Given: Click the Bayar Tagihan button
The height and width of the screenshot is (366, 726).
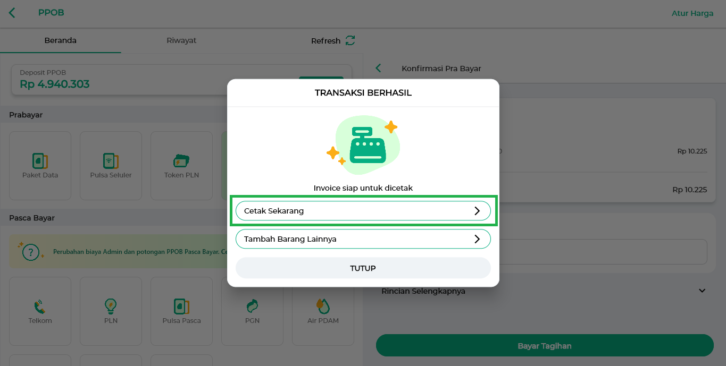Looking at the screenshot, I should tap(545, 346).
